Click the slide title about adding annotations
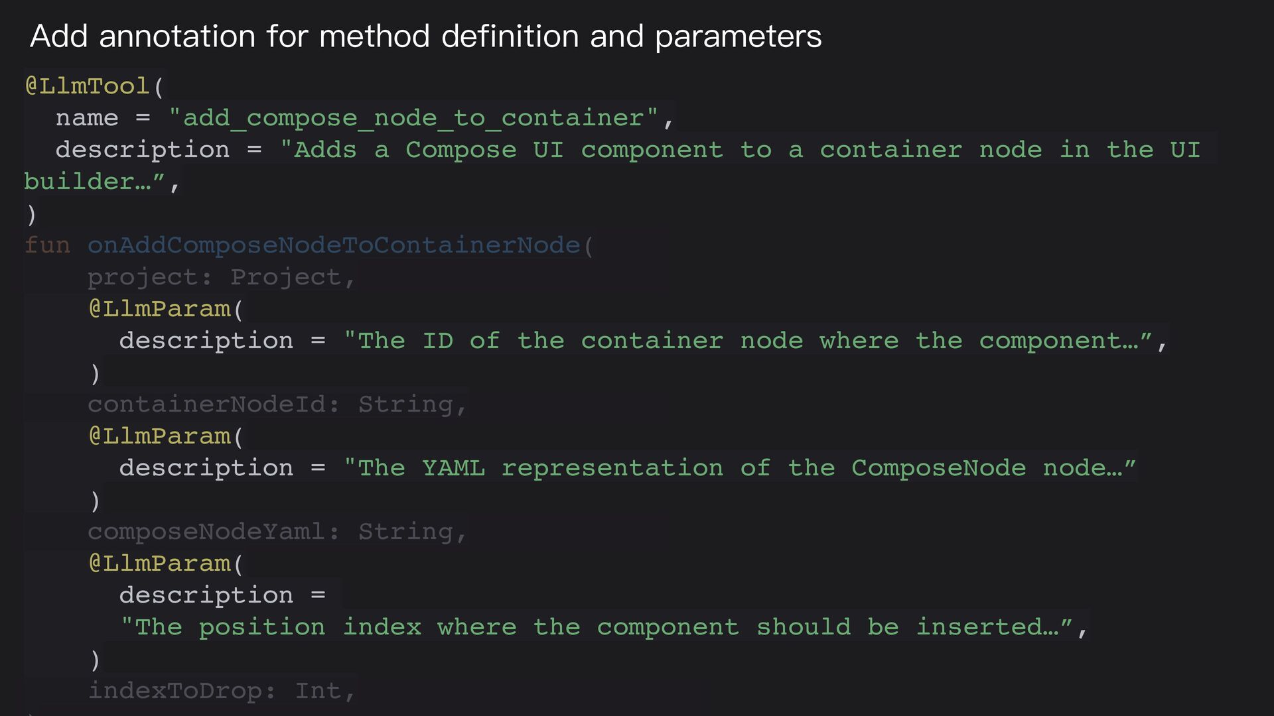This screenshot has width=1274, height=716. [x=425, y=36]
